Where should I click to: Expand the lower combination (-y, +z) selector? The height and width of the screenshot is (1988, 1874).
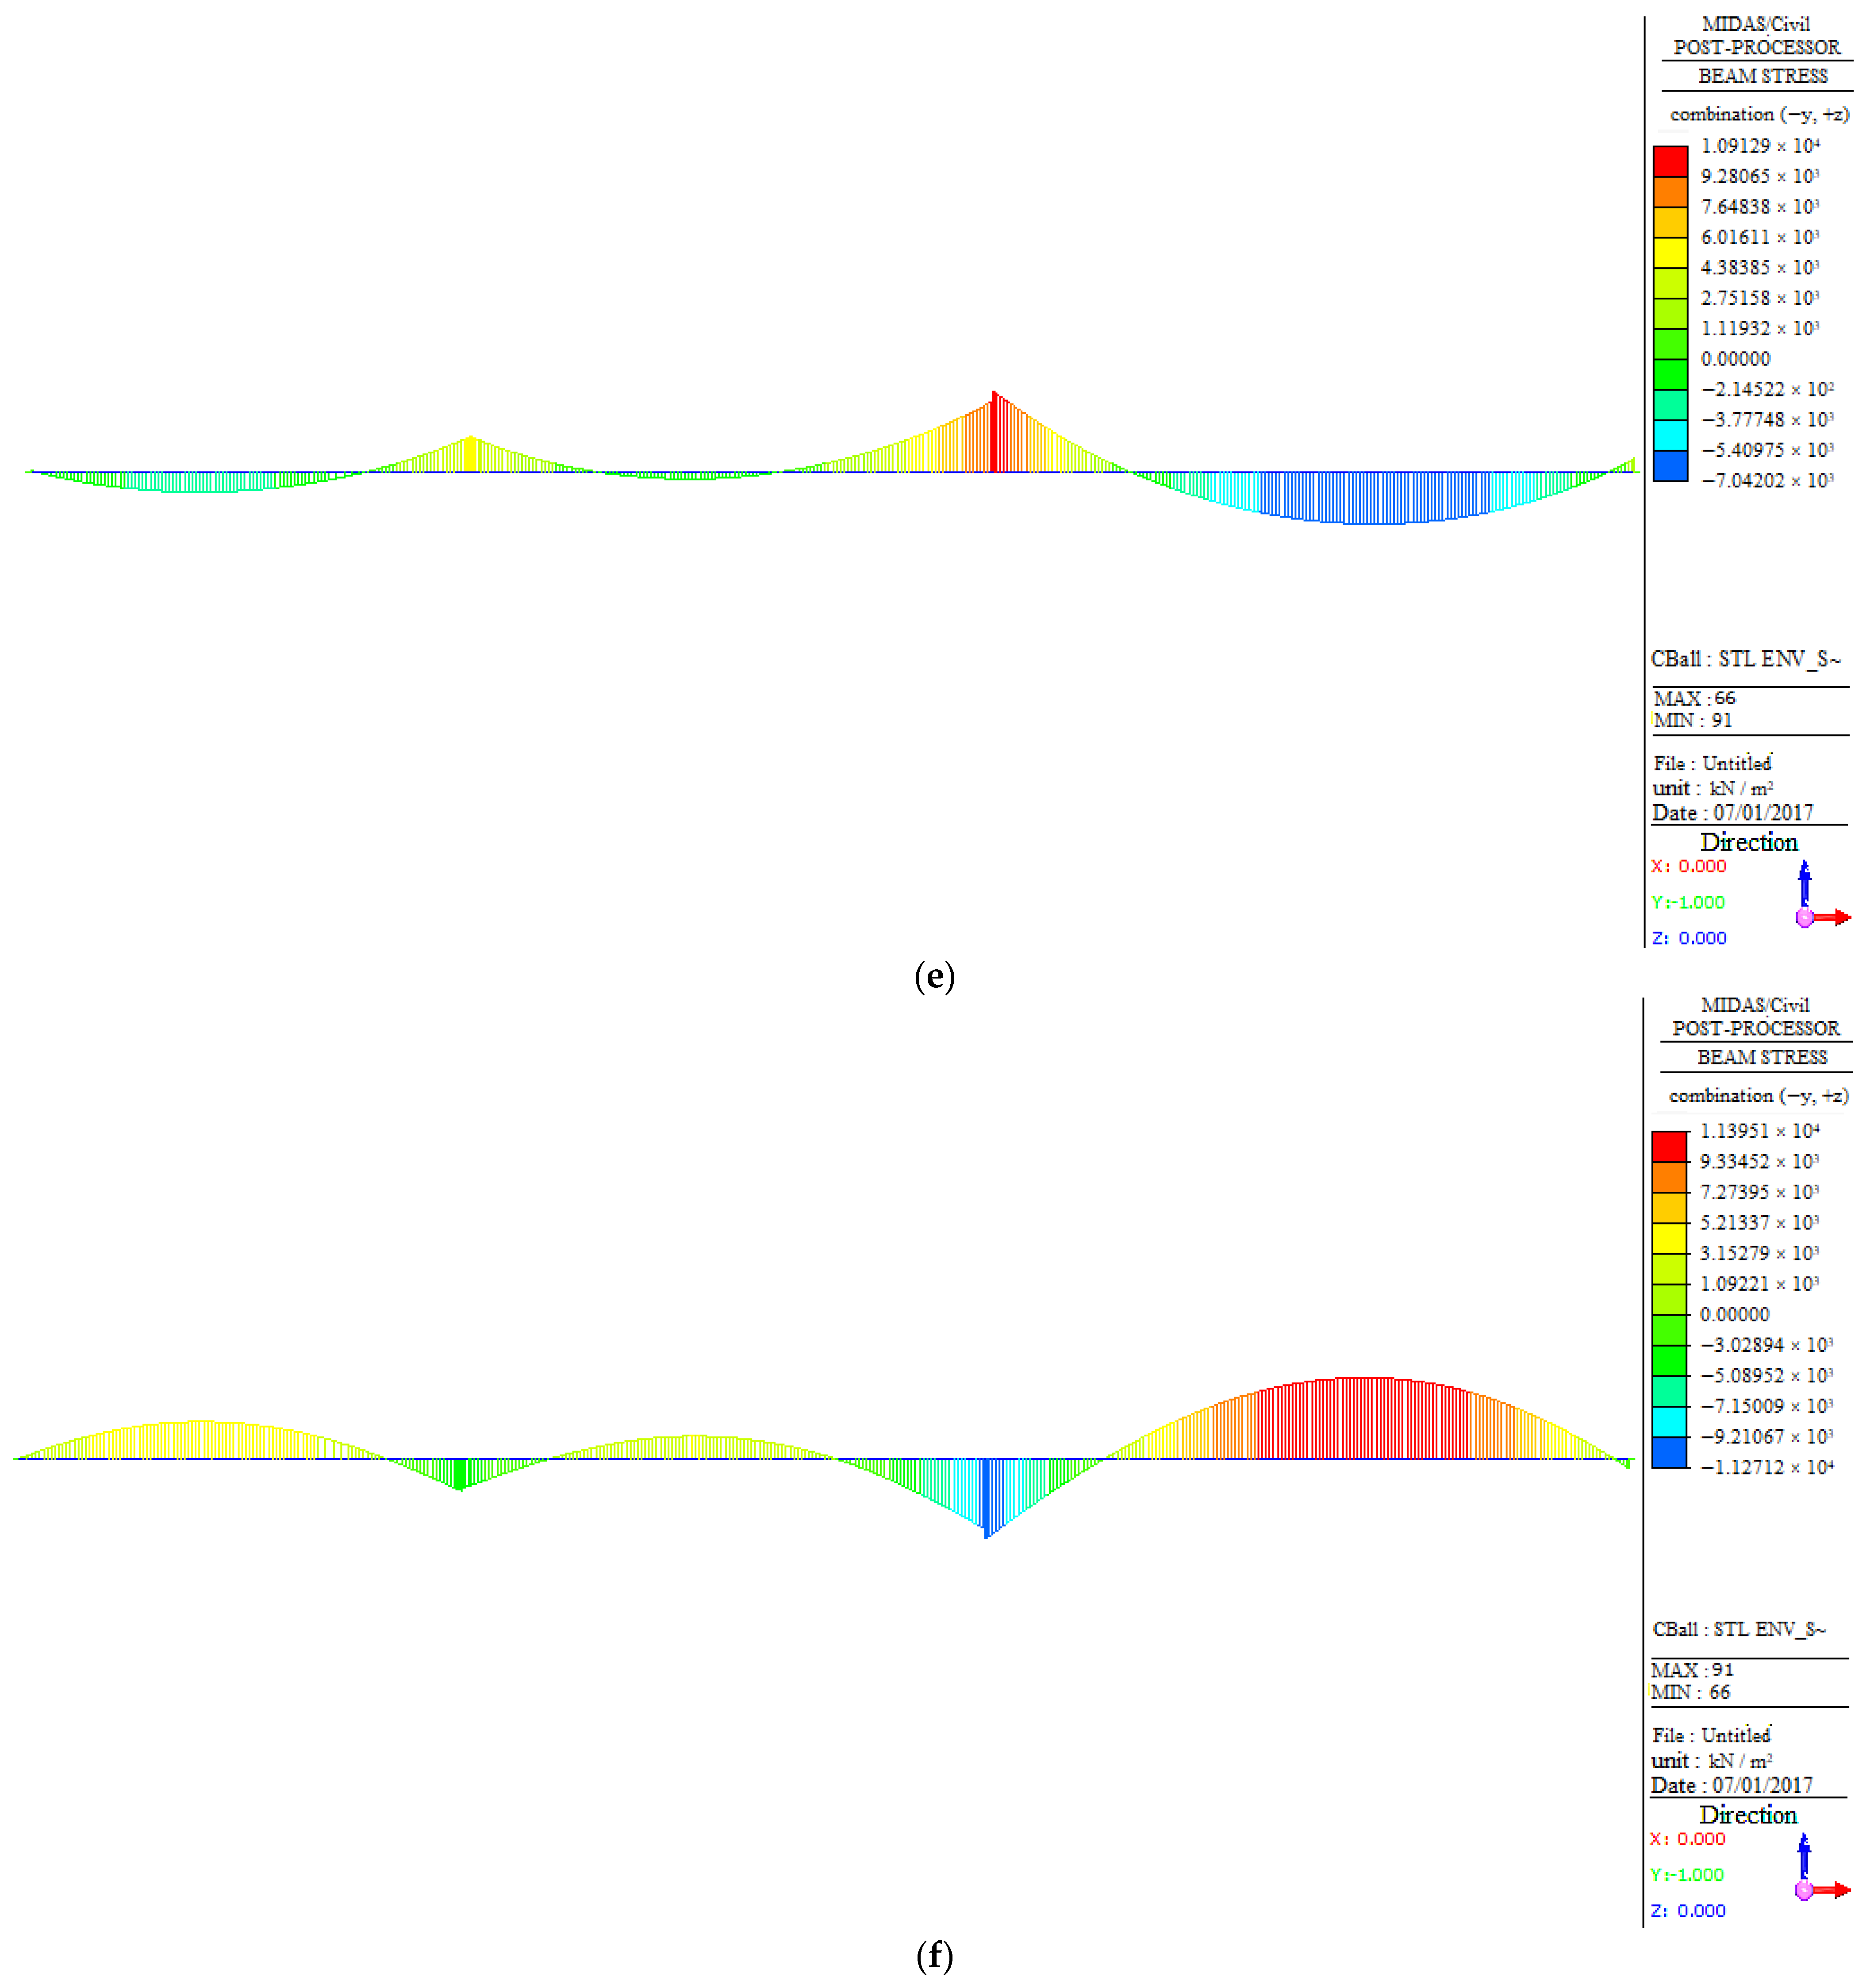(1758, 1096)
